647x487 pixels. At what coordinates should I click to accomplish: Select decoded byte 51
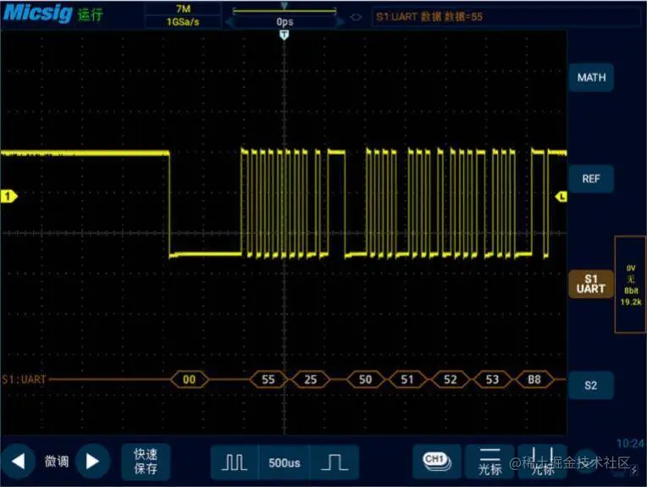coord(407,379)
